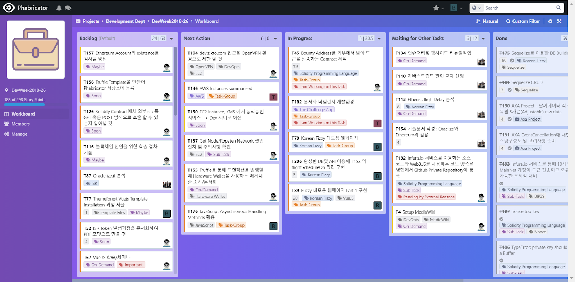Click the B avatar on T70 card

click(377, 147)
